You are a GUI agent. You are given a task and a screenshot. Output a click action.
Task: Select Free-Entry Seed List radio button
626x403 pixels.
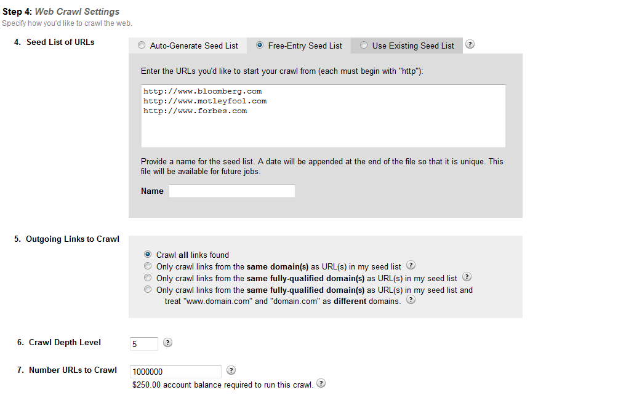point(260,46)
